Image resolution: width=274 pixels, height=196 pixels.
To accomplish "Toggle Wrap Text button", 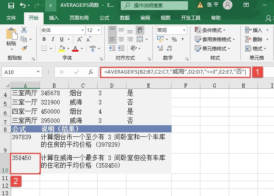I will (x=140, y=30).
